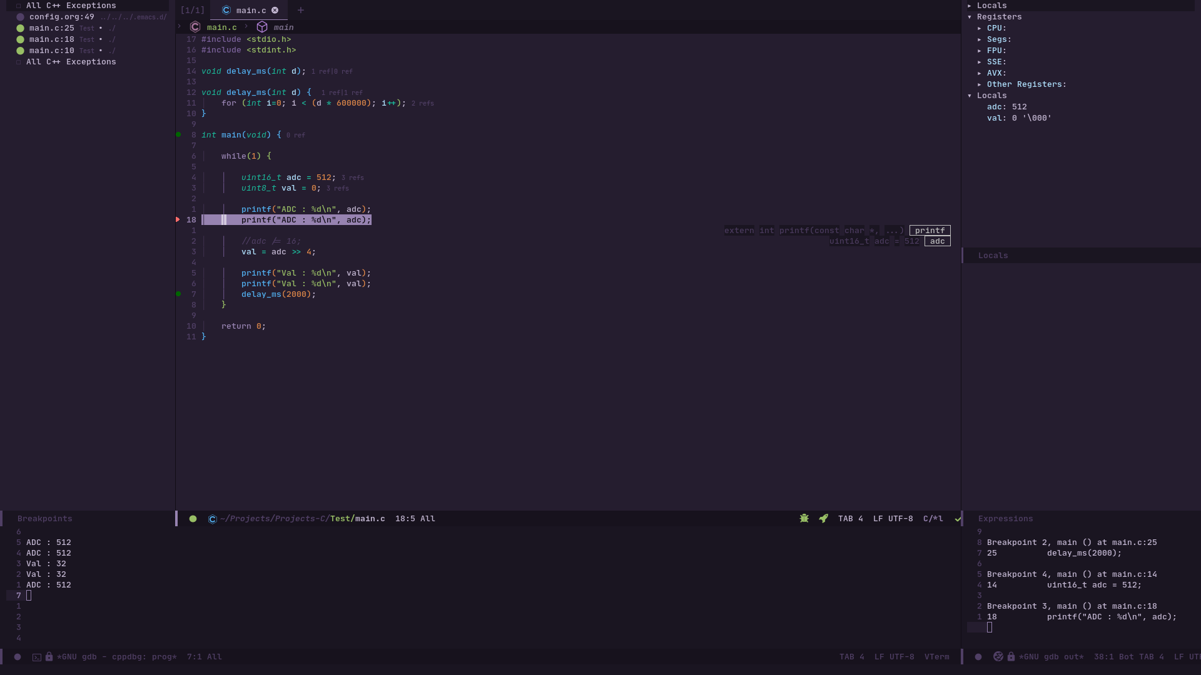Close the main.c tab with its x icon
1201x675 pixels.
coord(275,10)
